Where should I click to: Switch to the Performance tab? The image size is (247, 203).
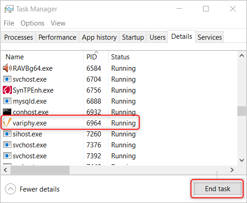pos(57,37)
